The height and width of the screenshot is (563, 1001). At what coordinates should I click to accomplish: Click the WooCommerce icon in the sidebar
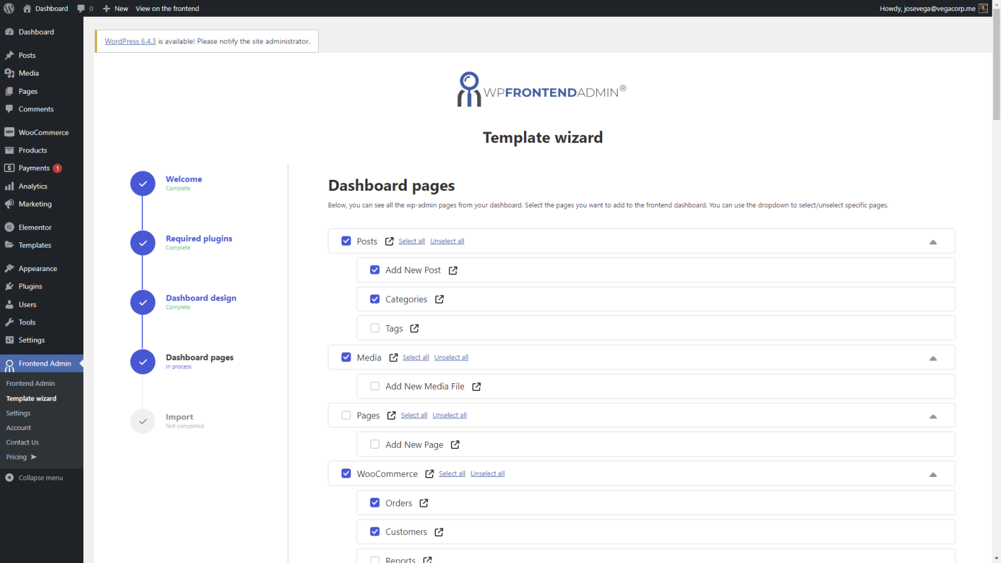click(x=10, y=132)
